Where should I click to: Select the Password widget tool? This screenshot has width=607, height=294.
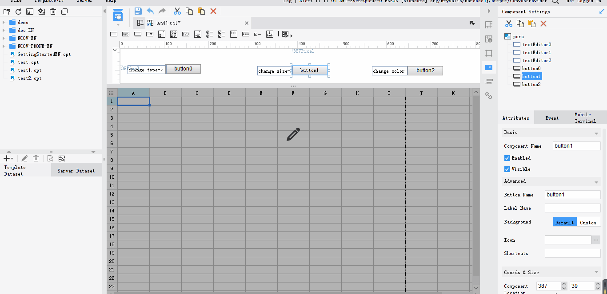[246, 34]
